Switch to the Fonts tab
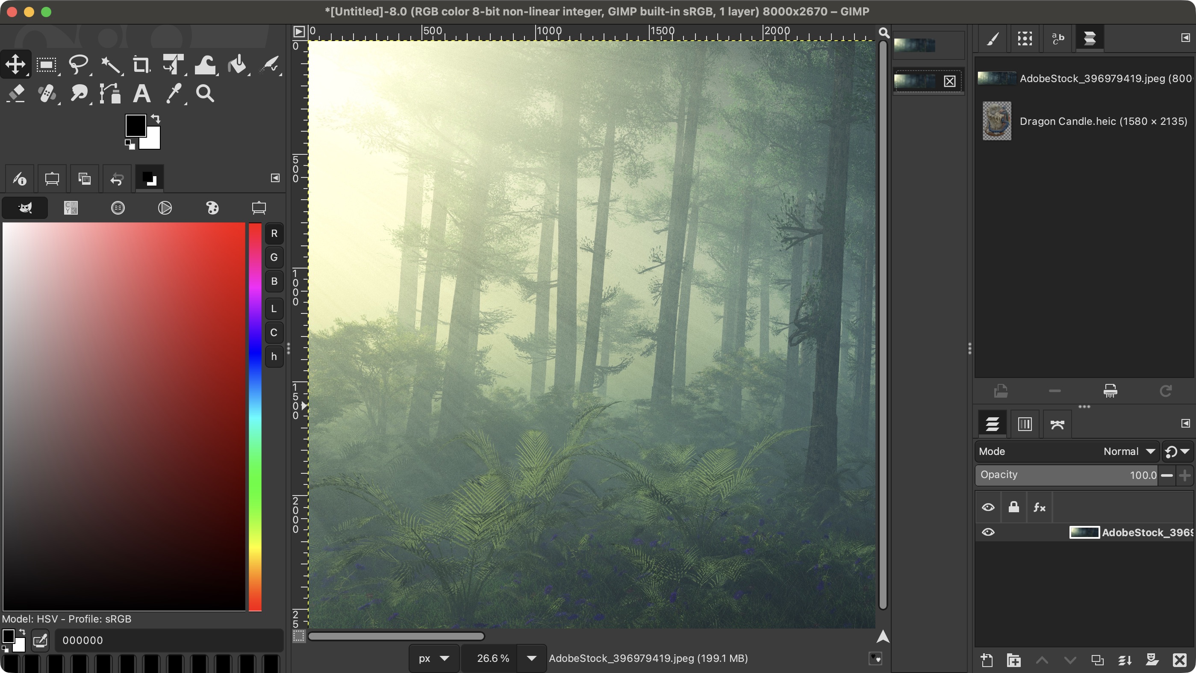 (1057, 38)
